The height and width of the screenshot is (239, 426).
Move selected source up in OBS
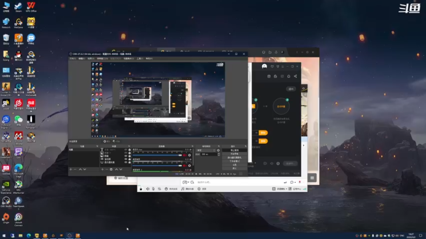coord(117,169)
